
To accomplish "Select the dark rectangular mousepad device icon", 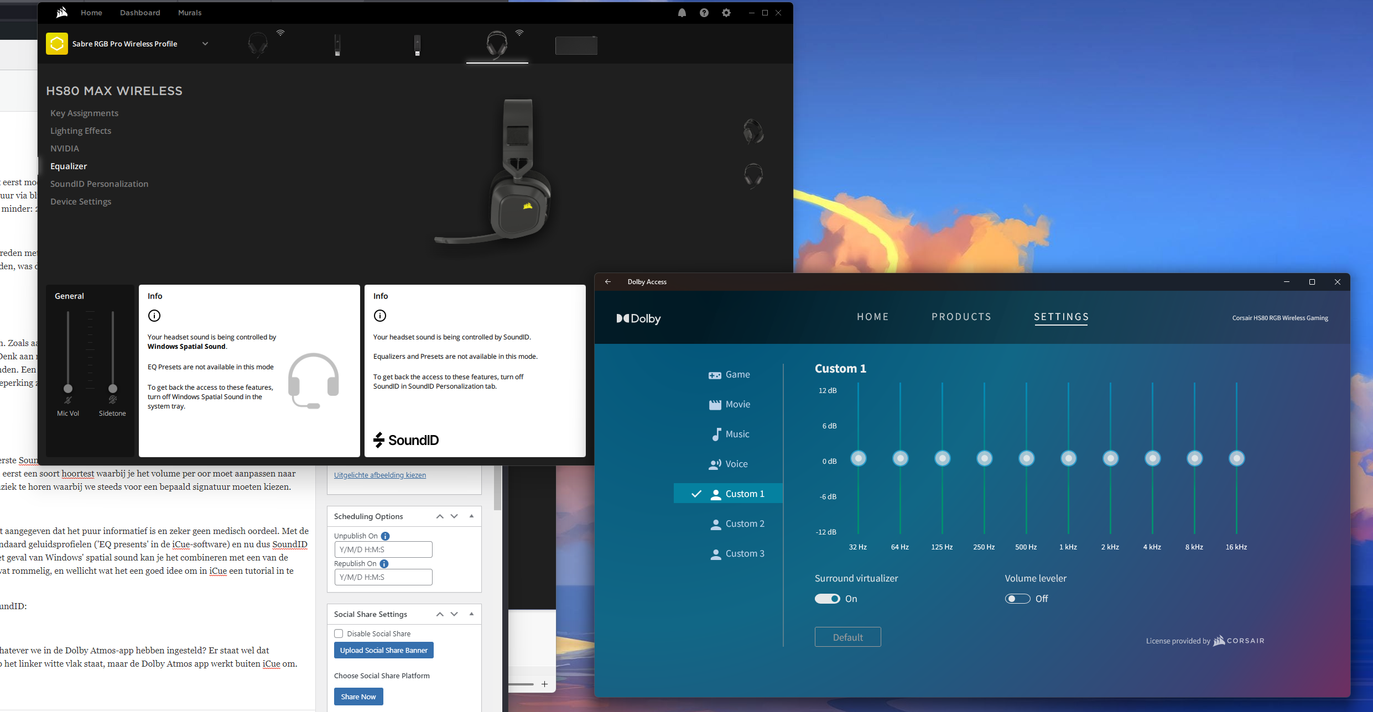I will (x=576, y=45).
